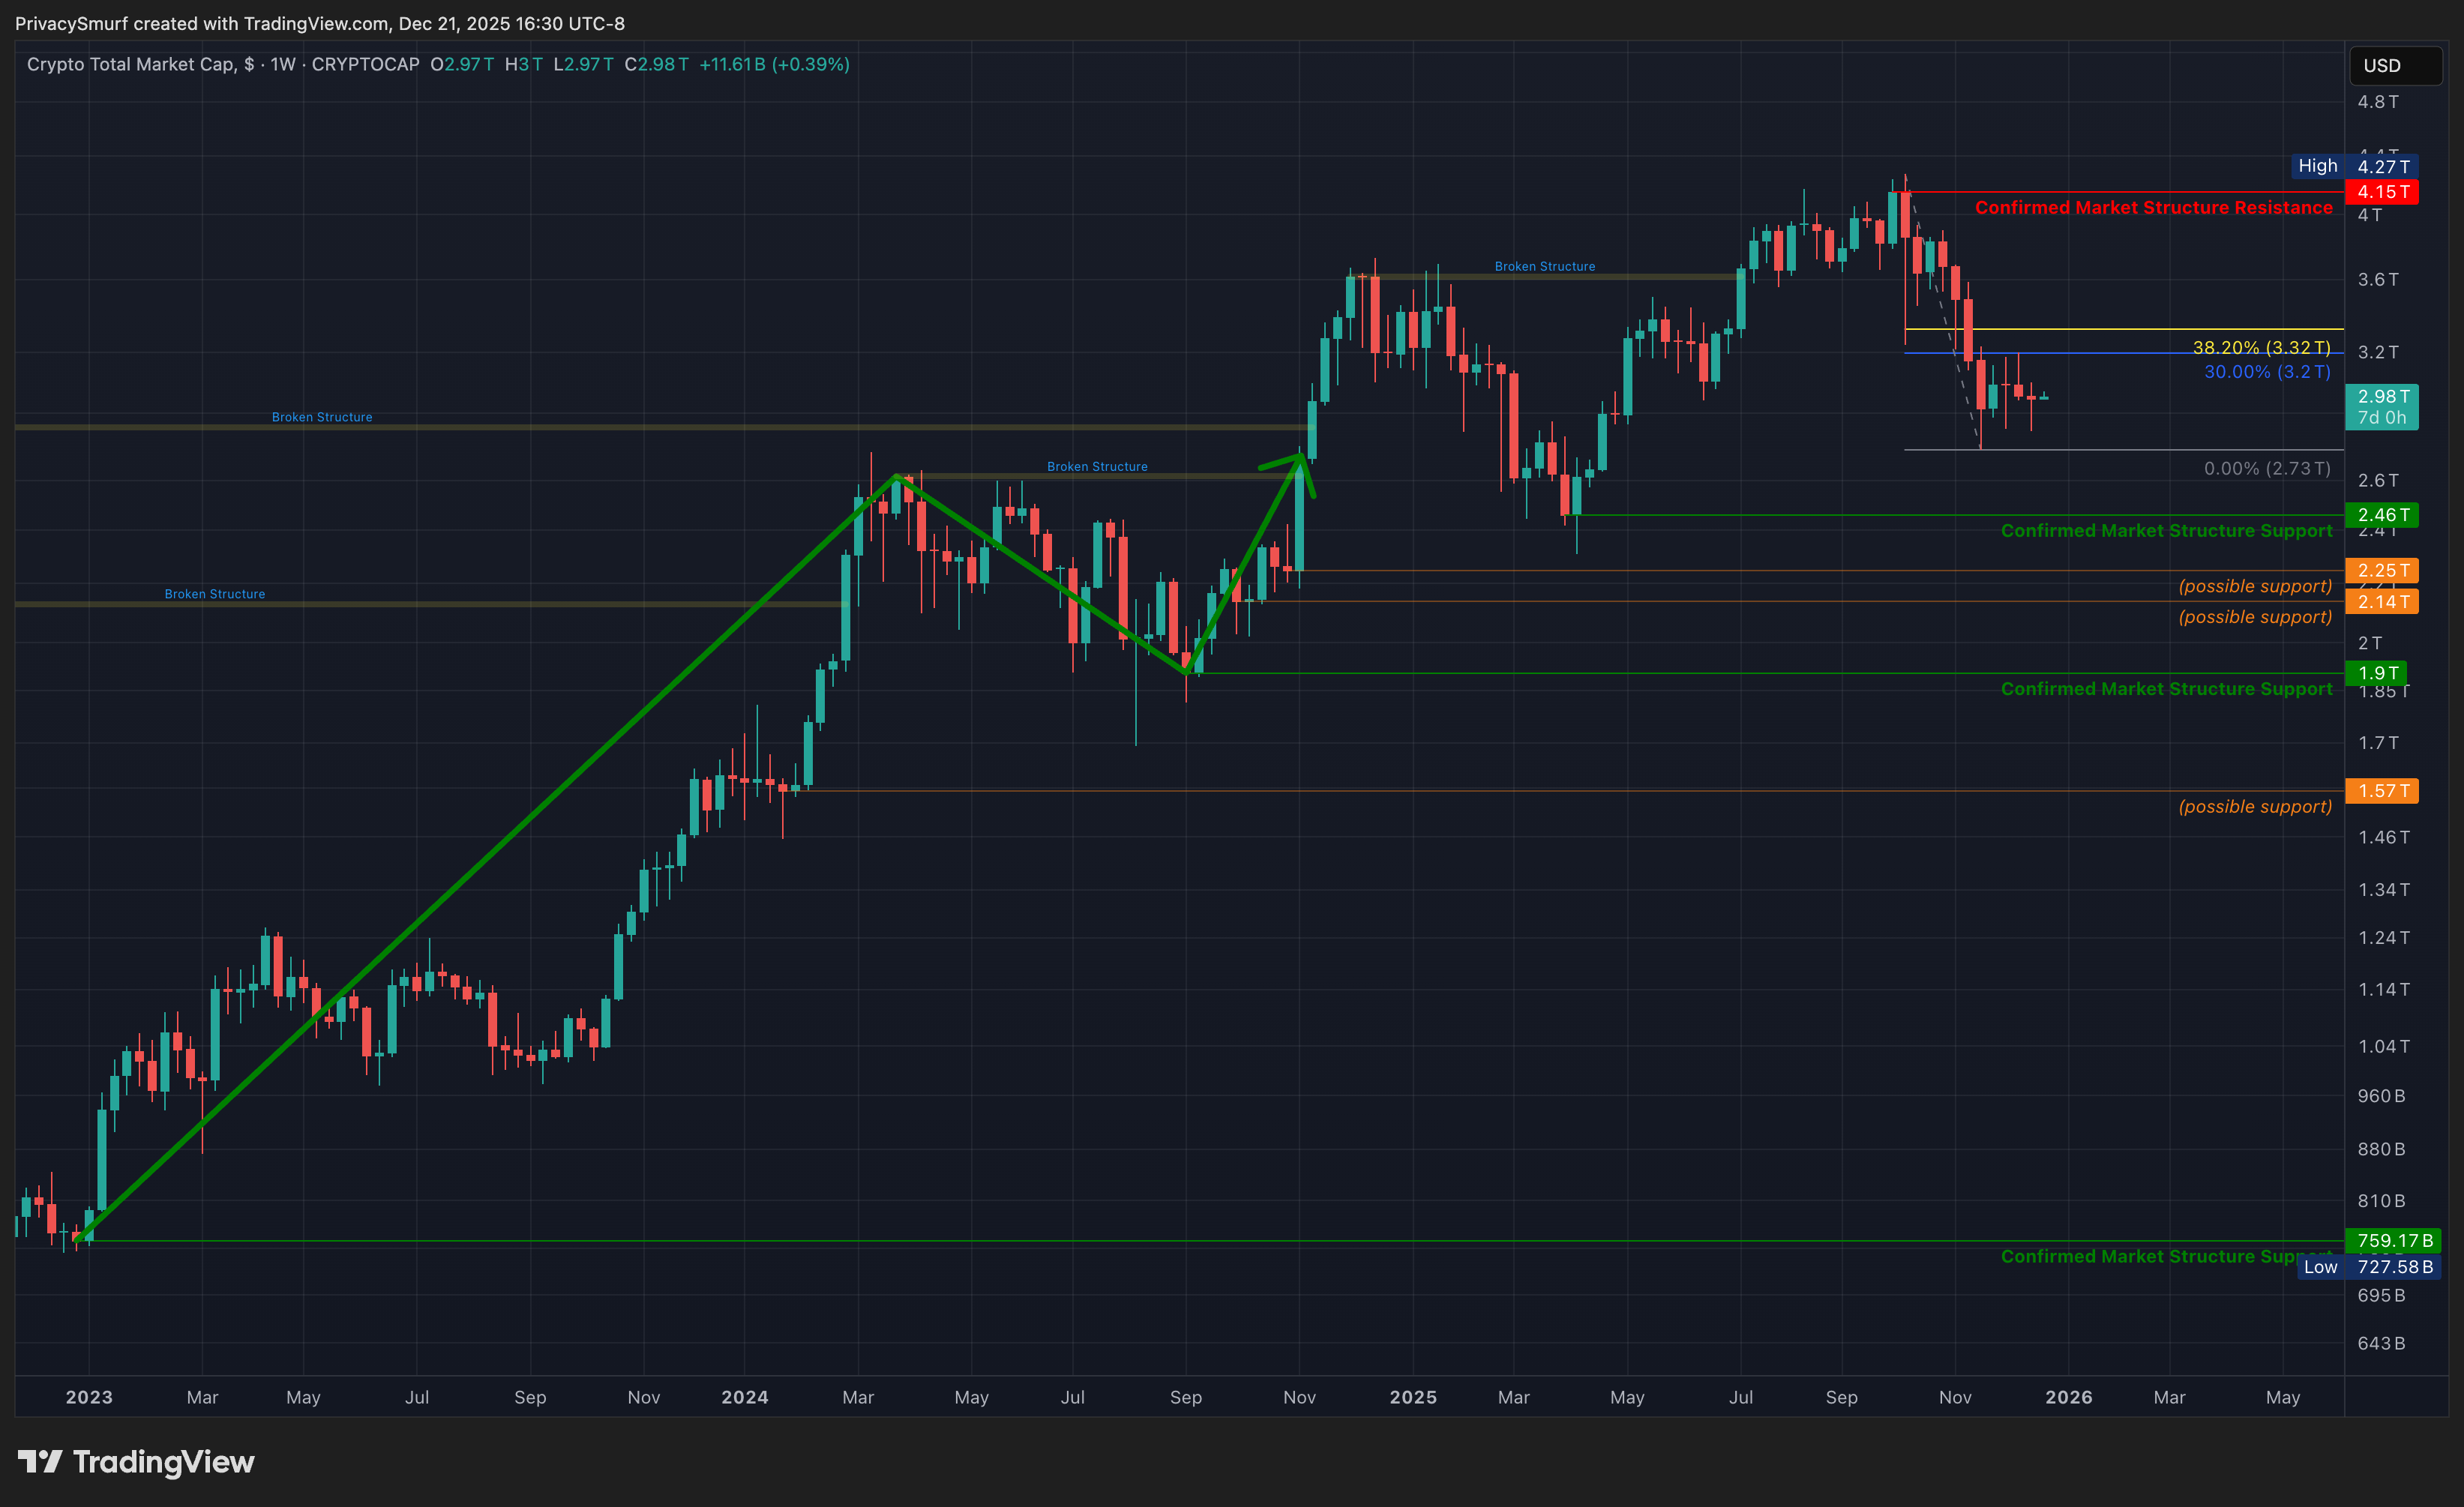
Task: Click the 0.00% (2.73T) Fibonacci label
Action: [x=2267, y=468]
